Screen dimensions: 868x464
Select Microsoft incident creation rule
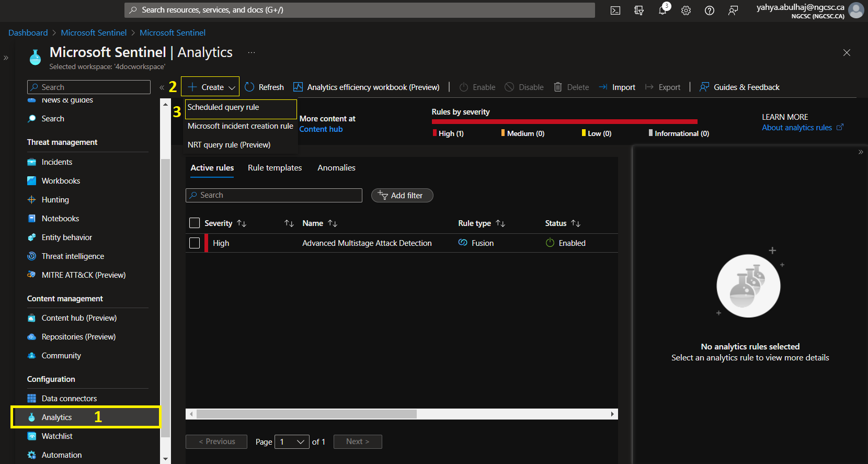click(x=241, y=126)
